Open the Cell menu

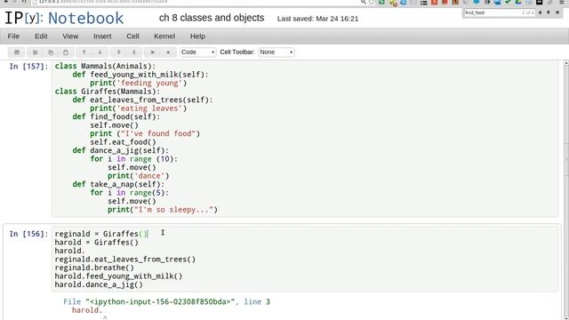pos(132,36)
